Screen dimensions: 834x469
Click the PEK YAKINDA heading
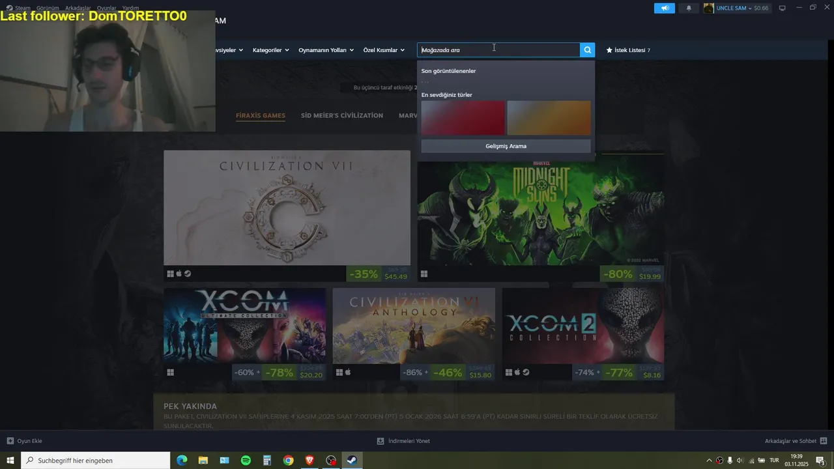point(190,406)
